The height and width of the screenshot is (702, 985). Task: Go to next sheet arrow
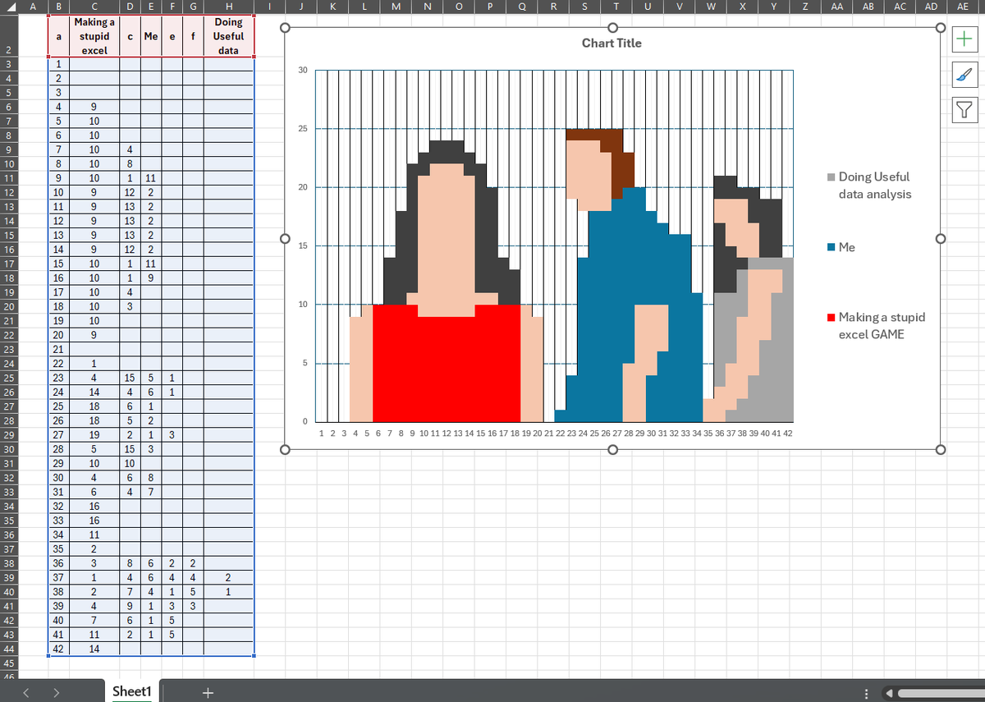(x=56, y=692)
